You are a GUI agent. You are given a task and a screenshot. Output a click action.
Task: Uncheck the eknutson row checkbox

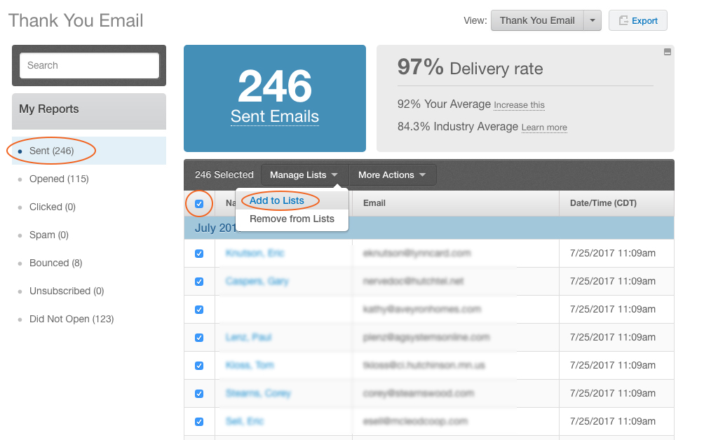(199, 254)
